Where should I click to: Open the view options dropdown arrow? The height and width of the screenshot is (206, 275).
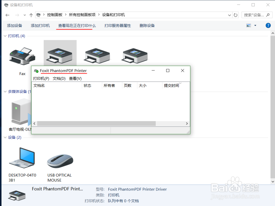tap(255, 25)
